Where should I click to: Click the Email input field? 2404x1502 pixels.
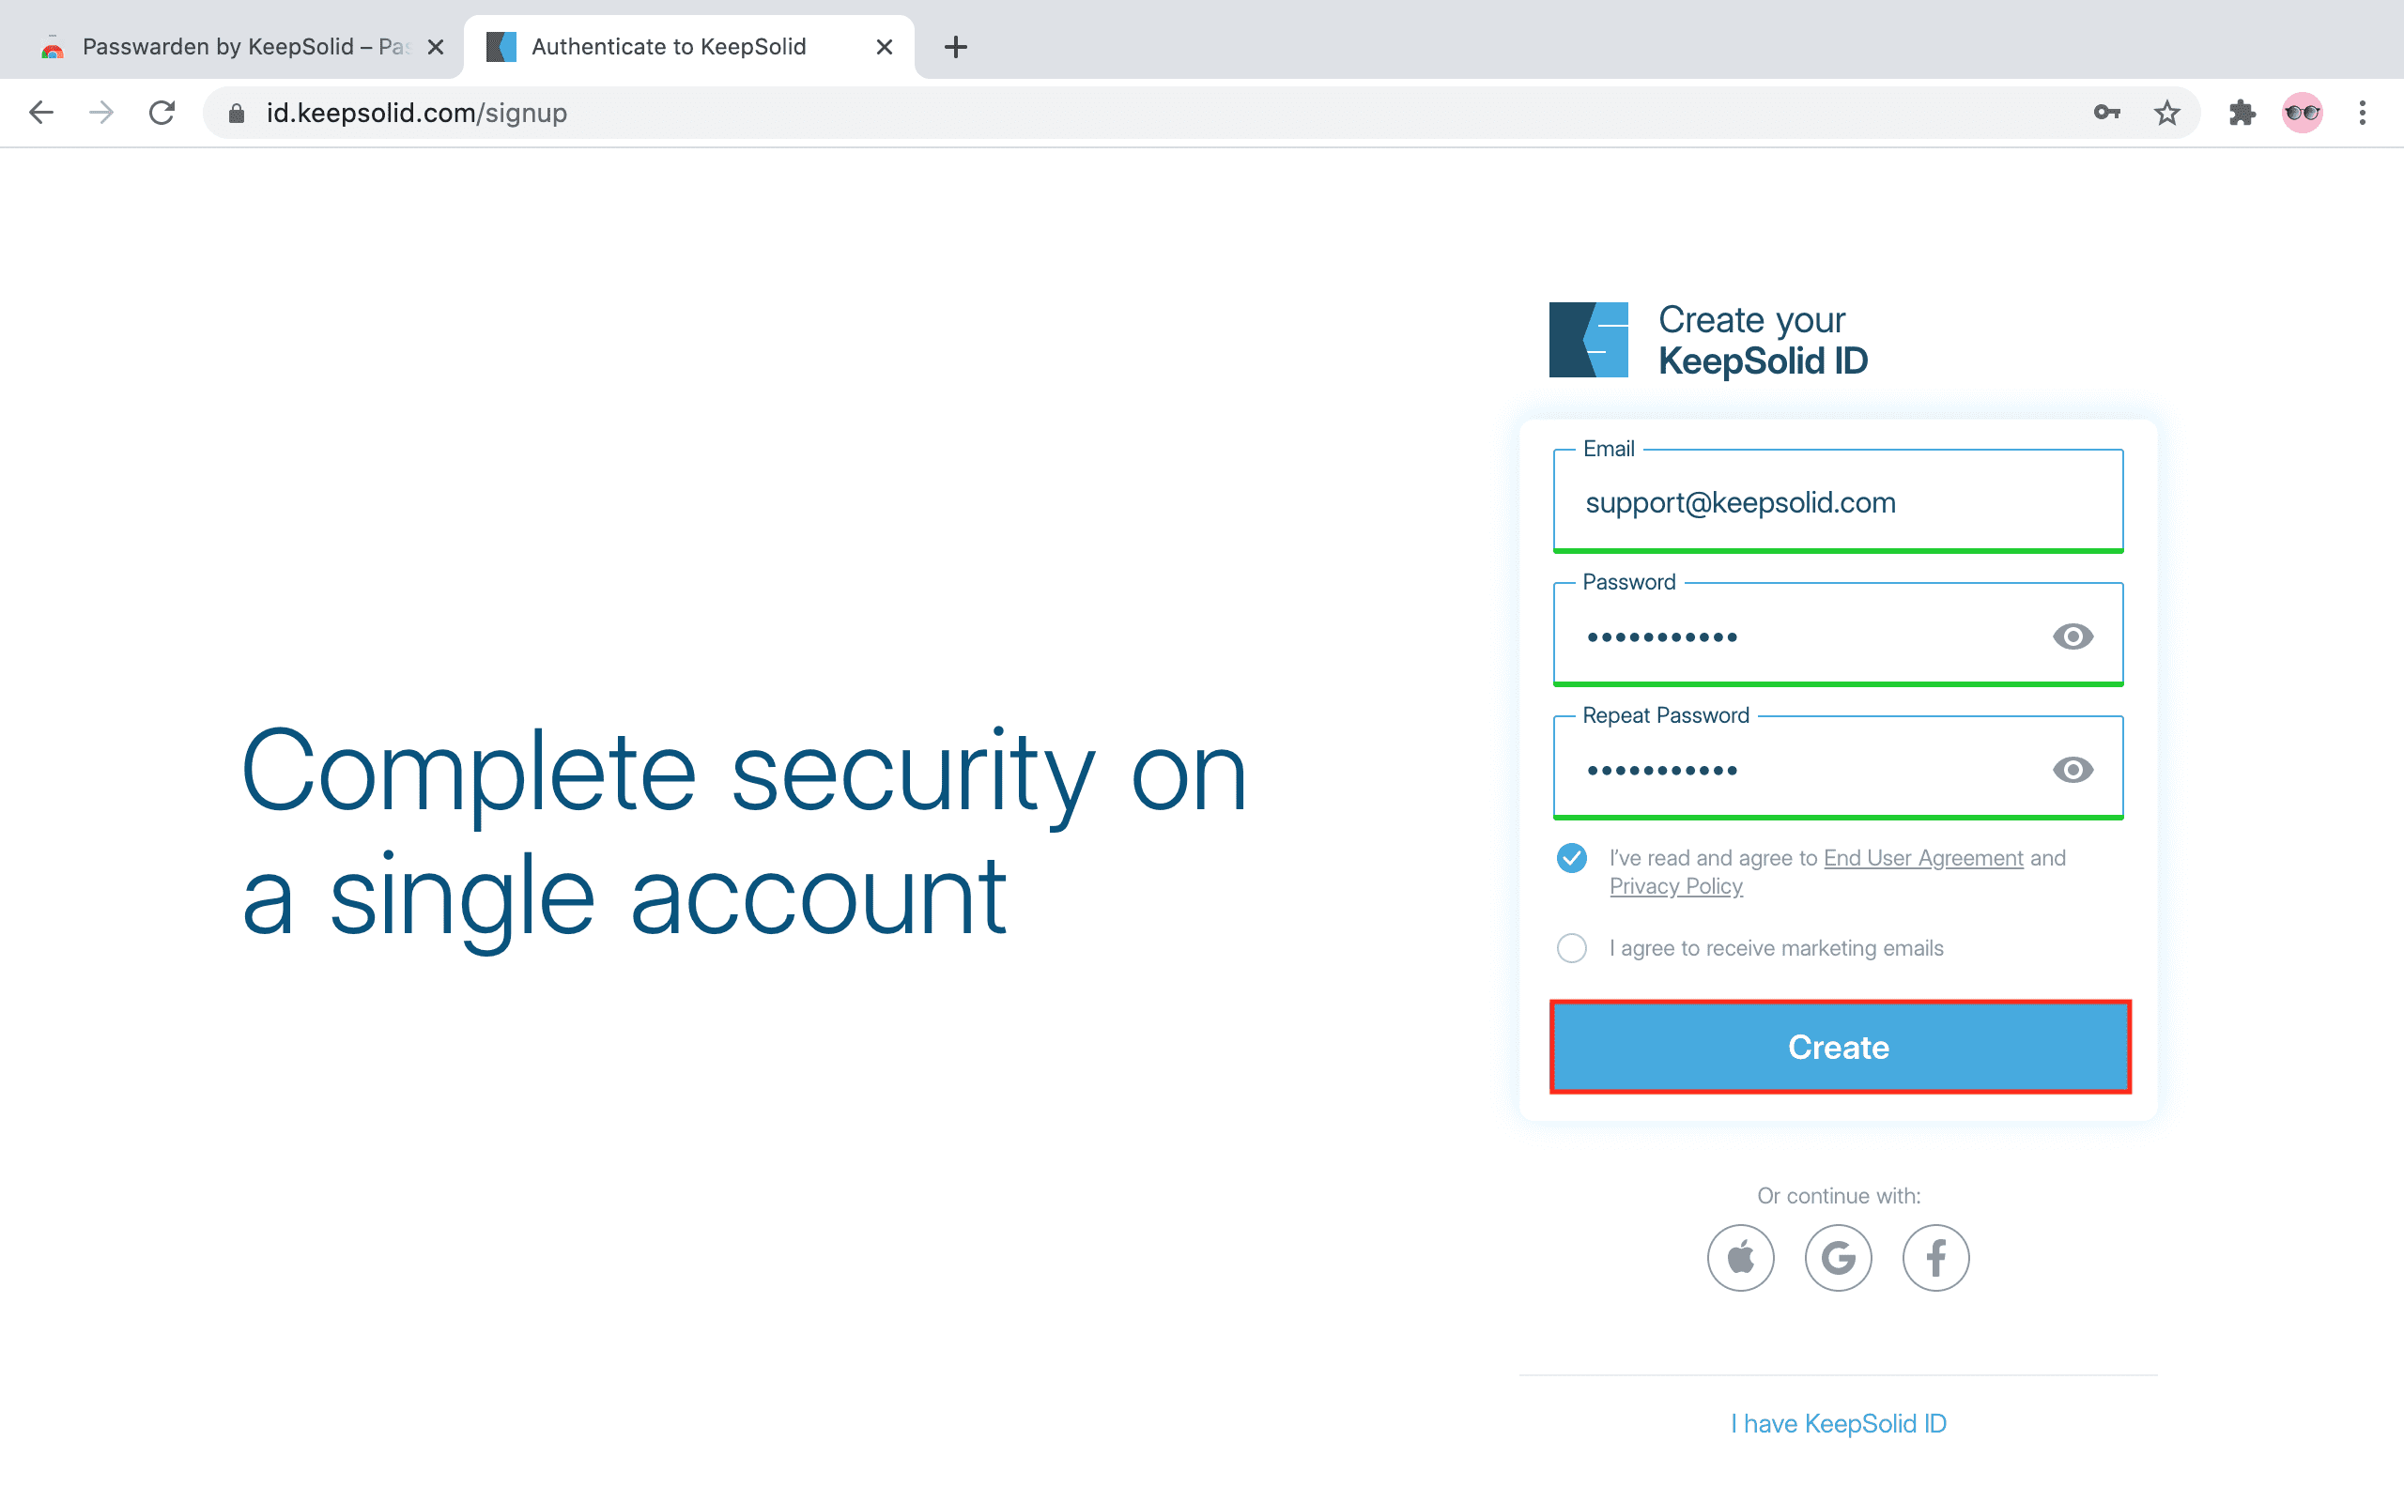(1838, 502)
